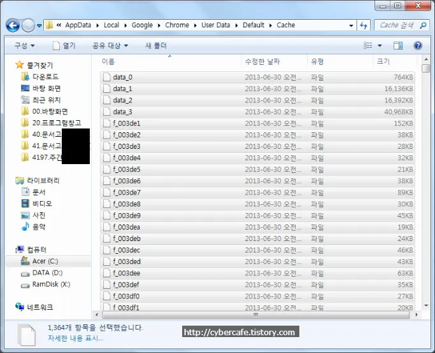Click the blue Help question mark icon
Viewport: 435px width, 353px height.
click(418, 45)
